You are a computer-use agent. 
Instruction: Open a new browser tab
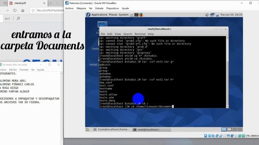pos(51,3)
